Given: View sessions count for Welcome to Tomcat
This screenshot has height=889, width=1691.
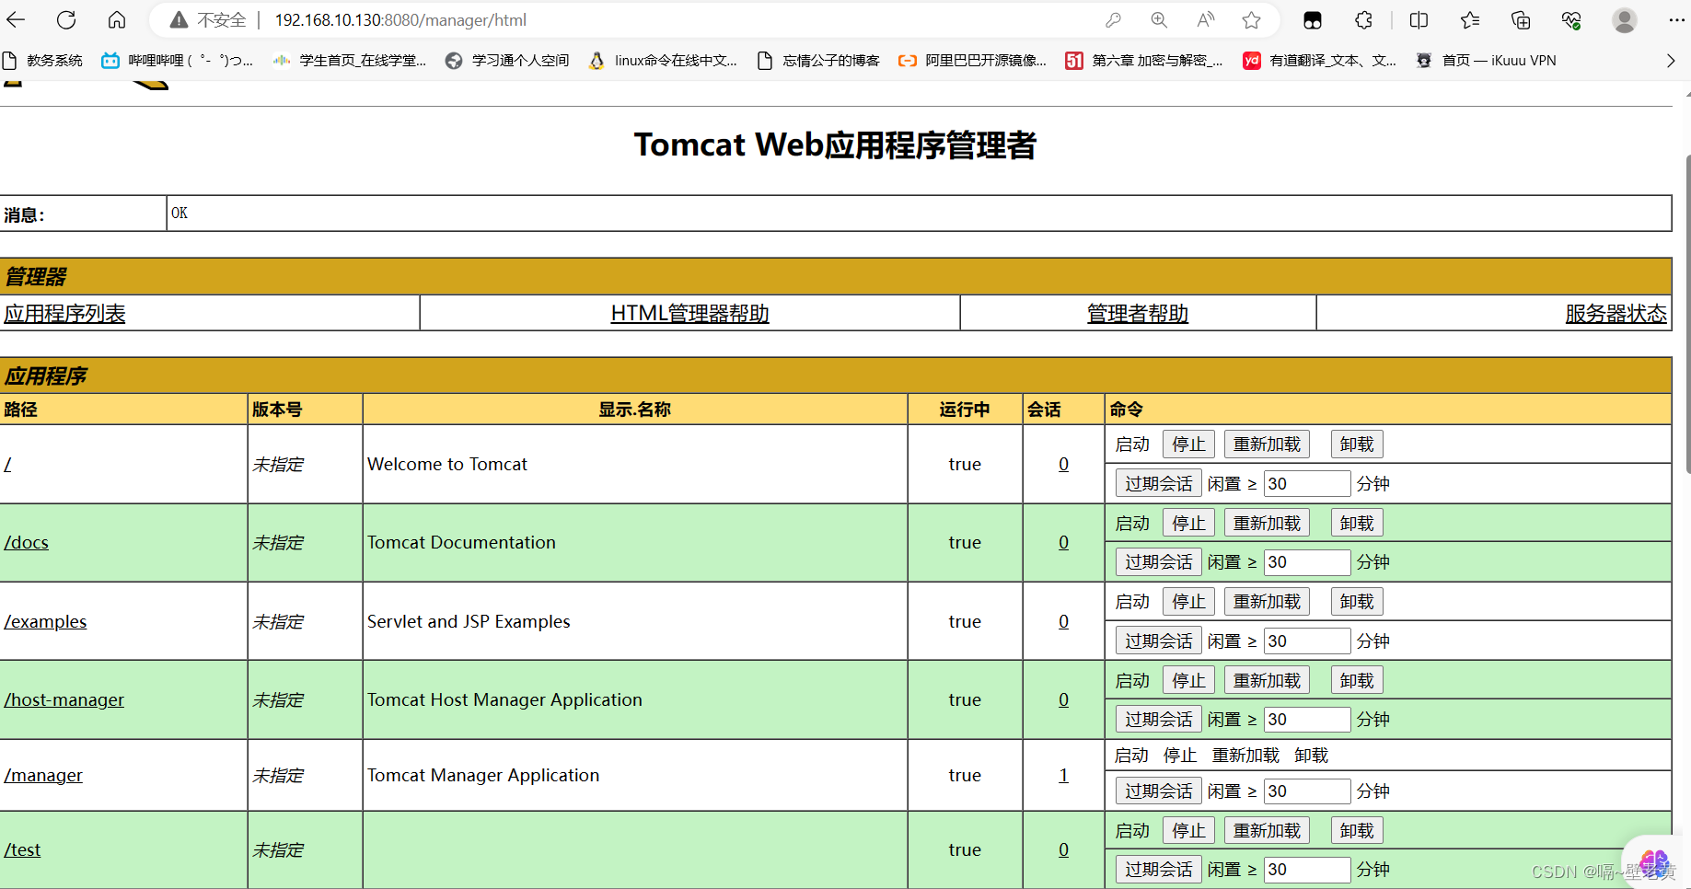Looking at the screenshot, I should coord(1063,465).
